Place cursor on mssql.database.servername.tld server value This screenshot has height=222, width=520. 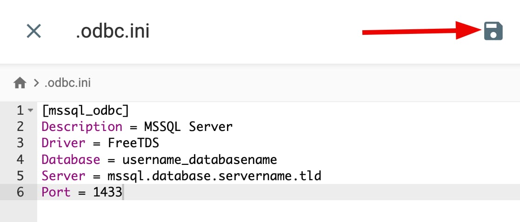point(214,176)
